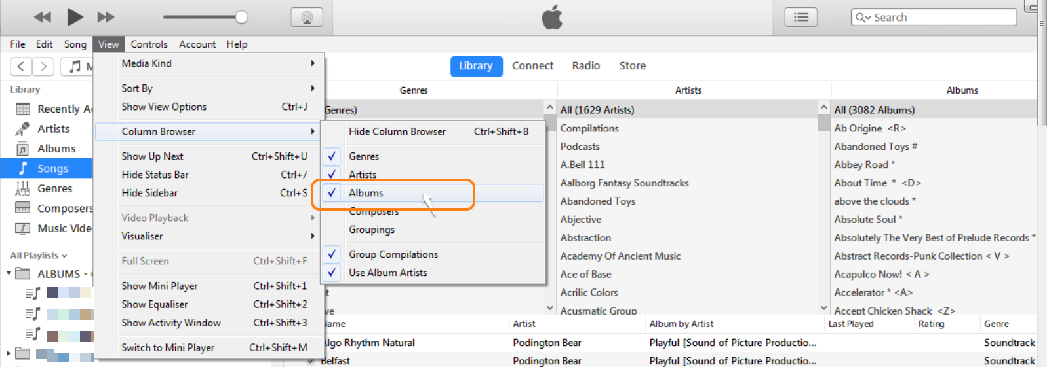
Task: Open the File menu
Action: pyautogui.click(x=18, y=44)
